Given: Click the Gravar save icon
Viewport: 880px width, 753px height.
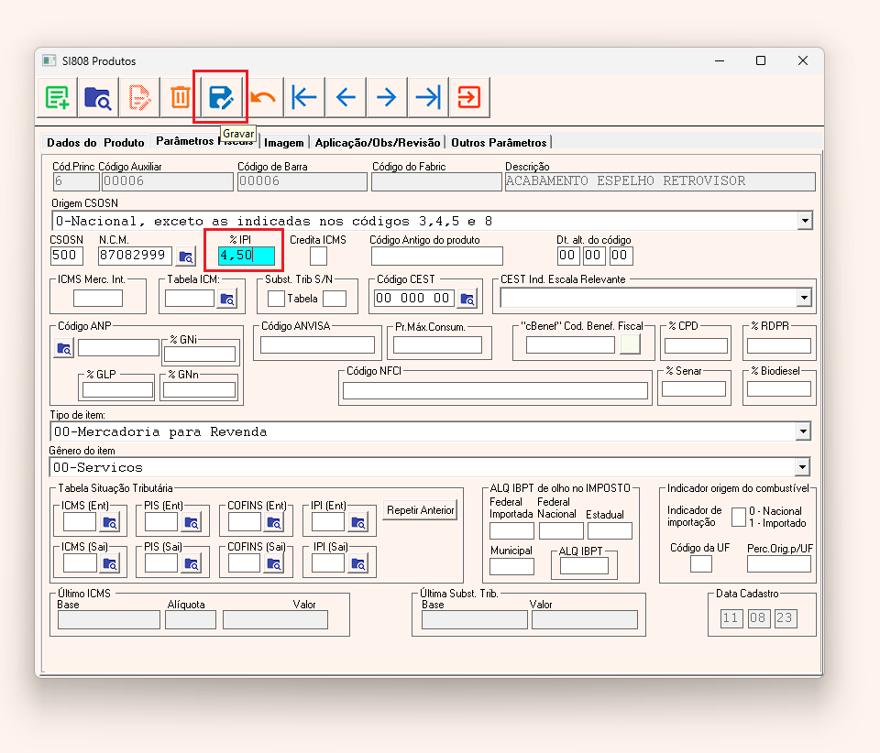Looking at the screenshot, I should [221, 97].
